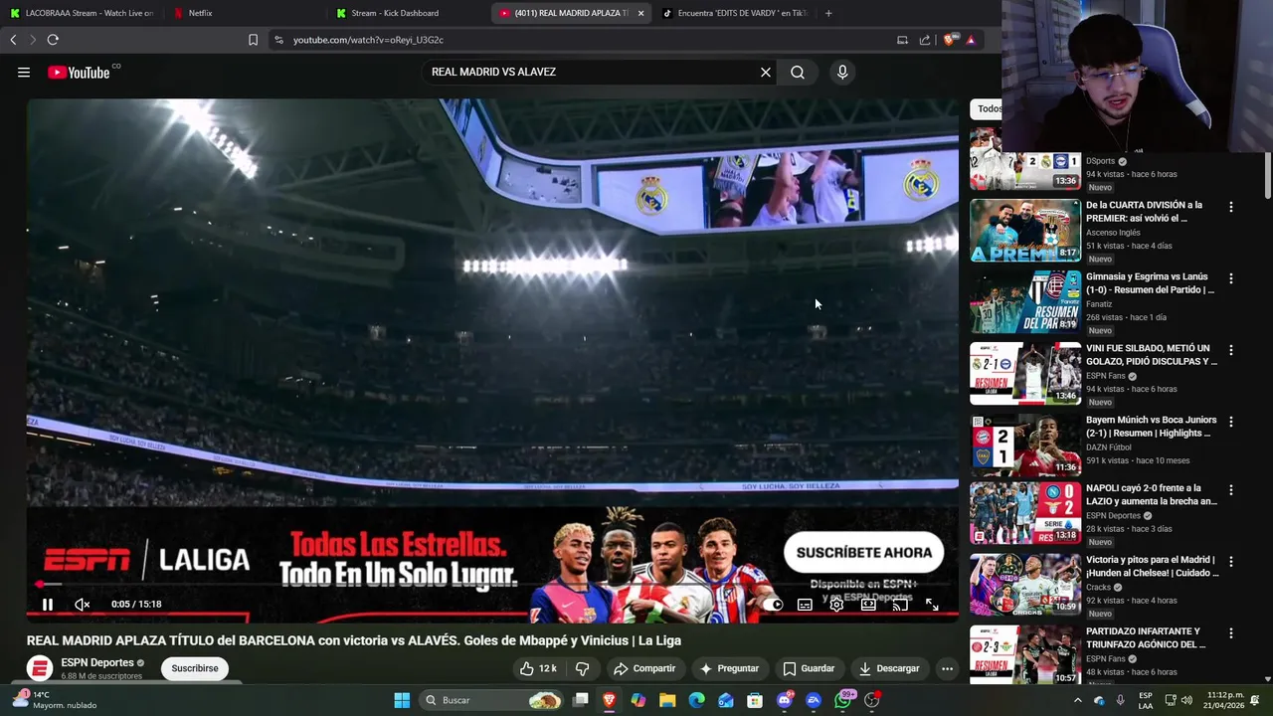This screenshot has height=716, width=1273.
Task: Show hidden system tray icons
Action: (x=1077, y=700)
